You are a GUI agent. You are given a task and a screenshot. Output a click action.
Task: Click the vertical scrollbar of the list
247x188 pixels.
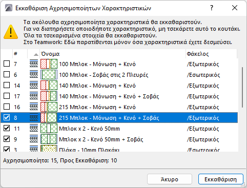point(242,88)
